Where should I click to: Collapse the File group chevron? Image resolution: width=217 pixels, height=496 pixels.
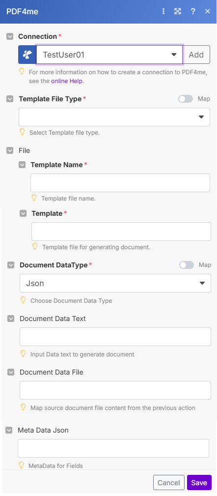click(x=10, y=150)
